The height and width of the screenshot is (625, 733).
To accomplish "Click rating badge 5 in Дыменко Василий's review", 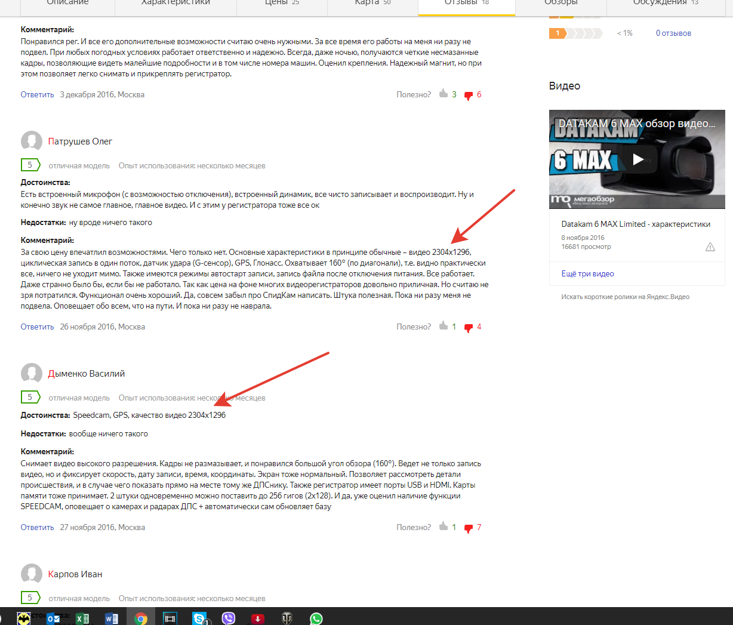I will [30, 398].
